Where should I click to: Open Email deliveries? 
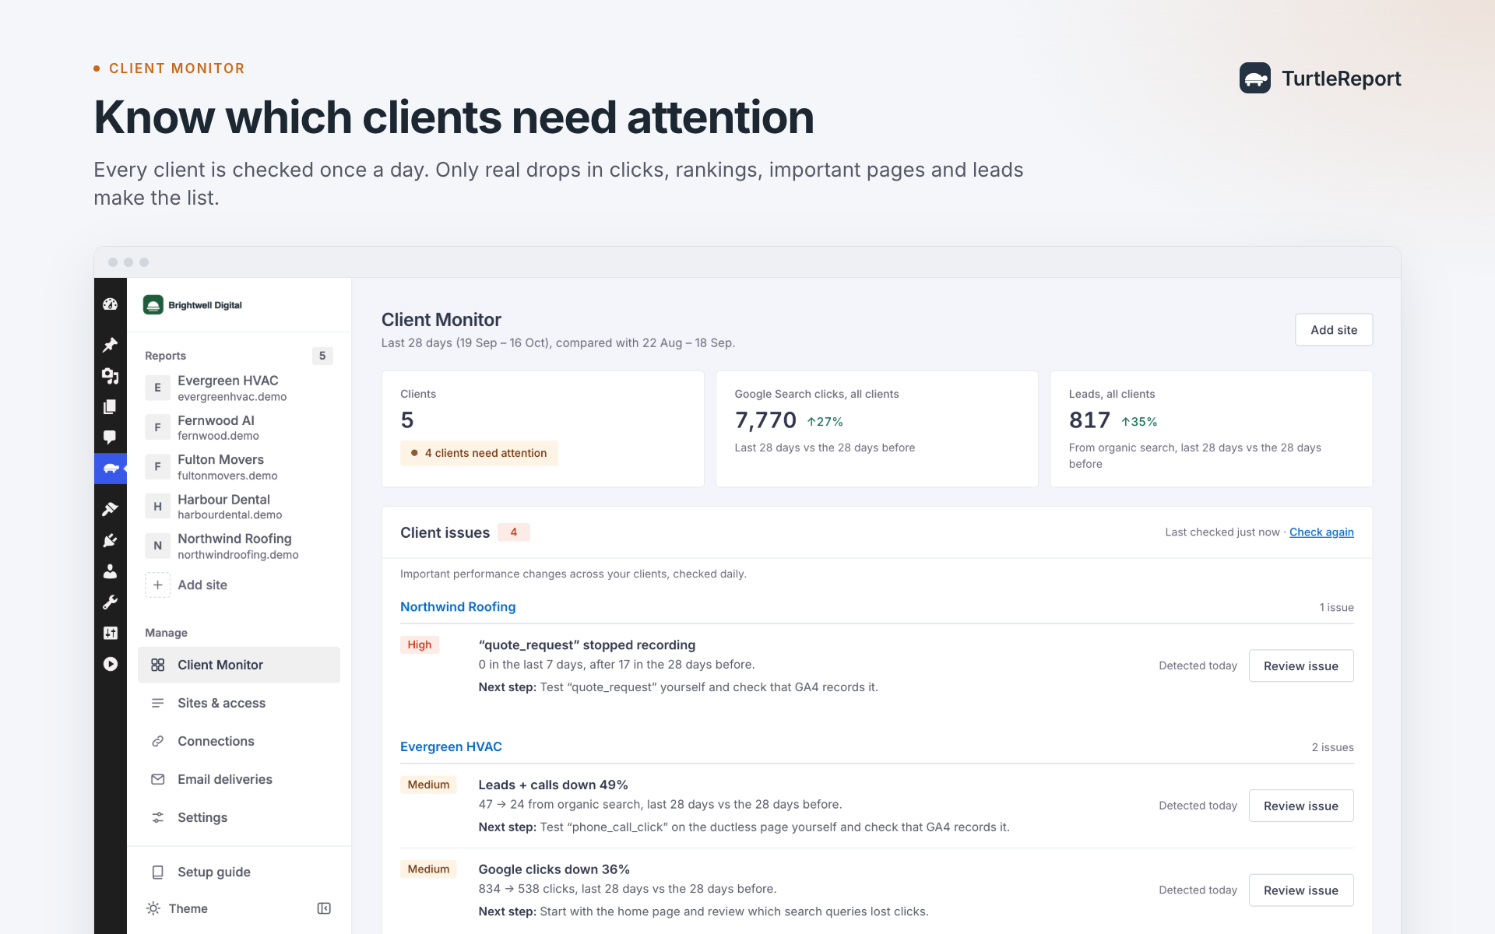pos(239,779)
